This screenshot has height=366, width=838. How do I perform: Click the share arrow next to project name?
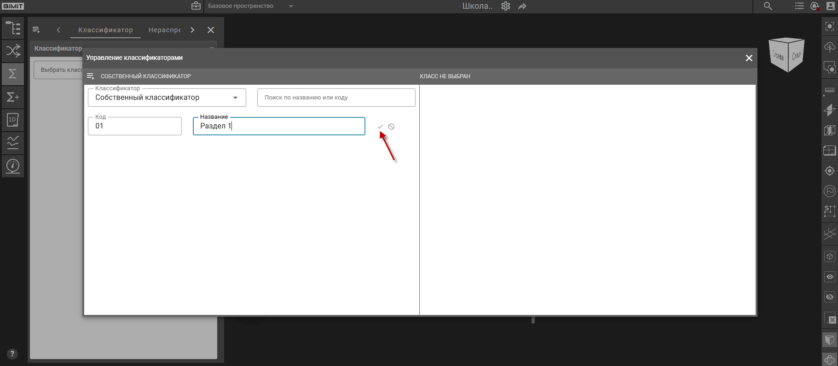tap(522, 6)
